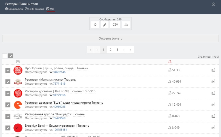Open Ресторан доставки "ЕШЬ" title link

64,103
